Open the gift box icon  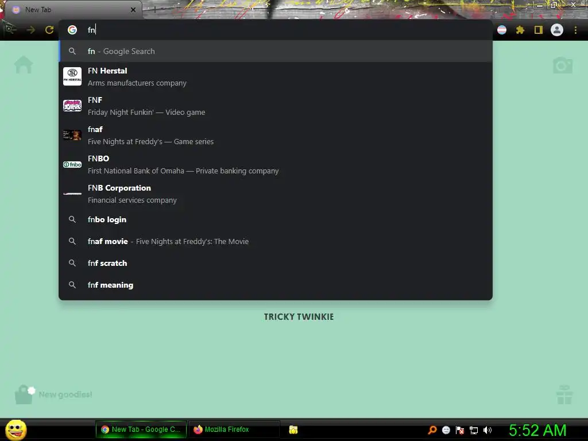click(564, 395)
